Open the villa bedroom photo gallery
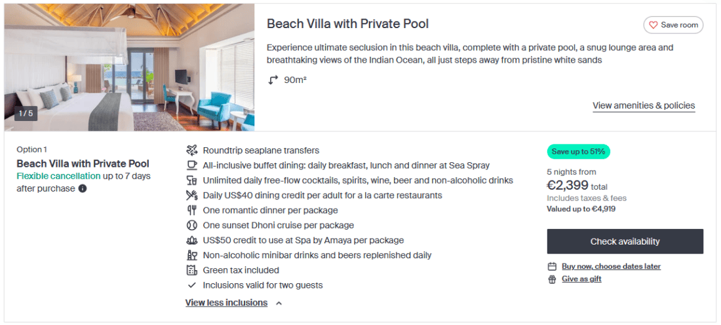The image size is (721, 325). [x=129, y=67]
